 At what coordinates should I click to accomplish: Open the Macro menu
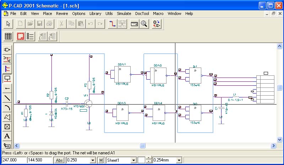pyautogui.click(x=158, y=14)
